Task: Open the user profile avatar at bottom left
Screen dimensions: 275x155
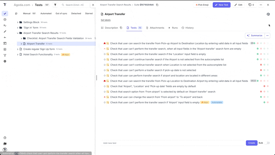Action: coord(5,150)
